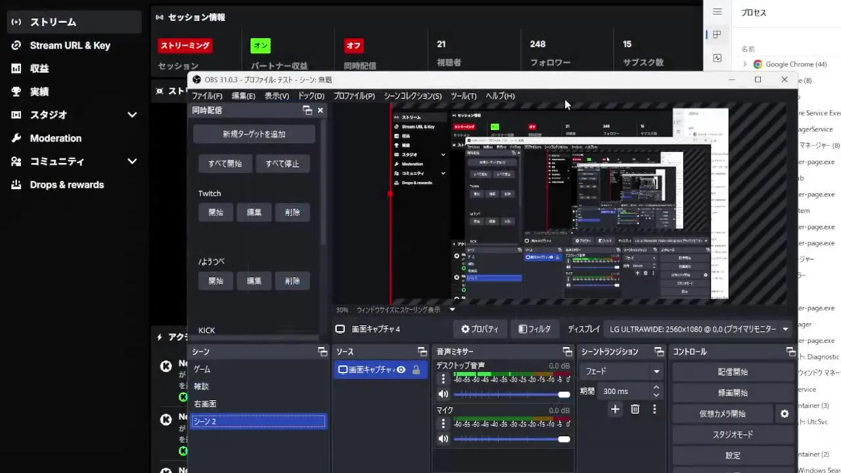Undock the シーントランジション panel
The width and height of the screenshot is (841, 473).
[658, 352]
